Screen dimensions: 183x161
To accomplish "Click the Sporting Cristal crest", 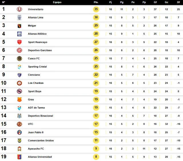I will tap(19, 67).
